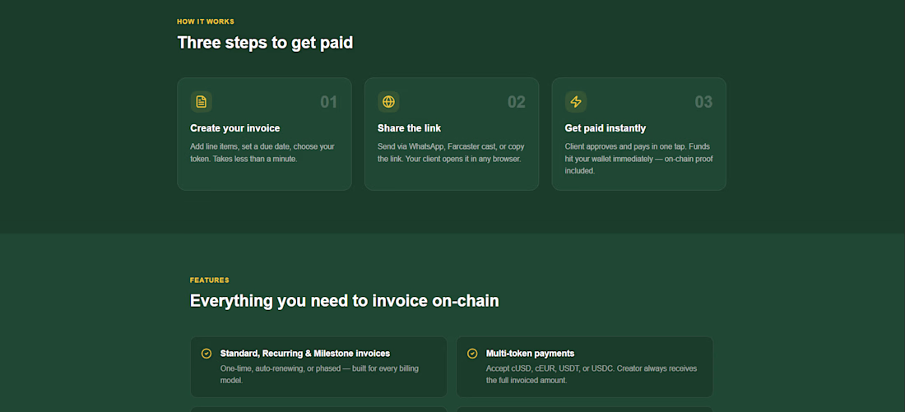Click the "Standard, Recurring & Milestone invoices" feature title
The height and width of the screenshot is (412, 905).
(x=304, y=353)
